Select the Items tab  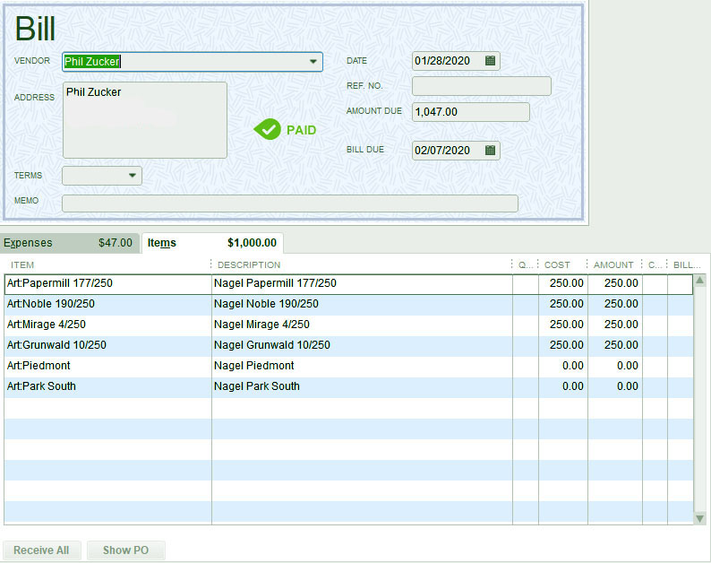click(x=212, y=243)
